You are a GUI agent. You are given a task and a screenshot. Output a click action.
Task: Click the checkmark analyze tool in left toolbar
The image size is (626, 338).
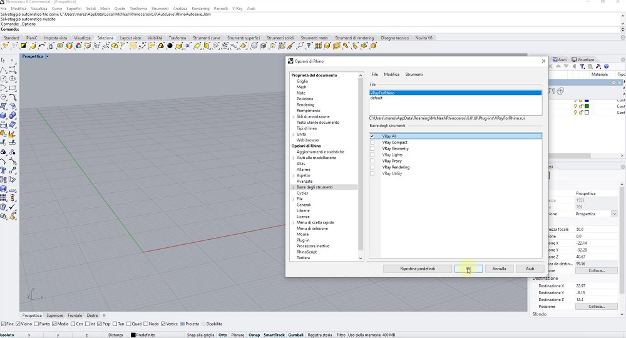[13, 207]
